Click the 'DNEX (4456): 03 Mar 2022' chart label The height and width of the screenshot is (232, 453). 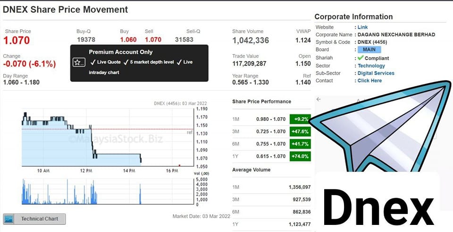tap(180, 103)
